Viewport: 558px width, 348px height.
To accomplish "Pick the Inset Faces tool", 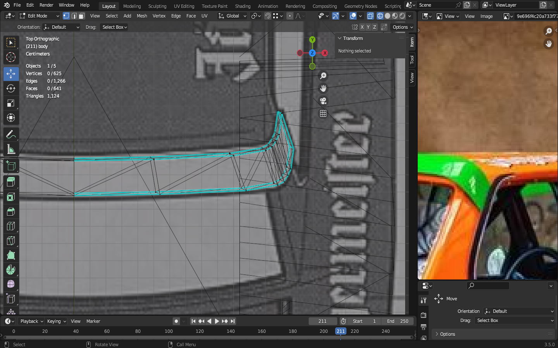I will click(x=11, y=197).
